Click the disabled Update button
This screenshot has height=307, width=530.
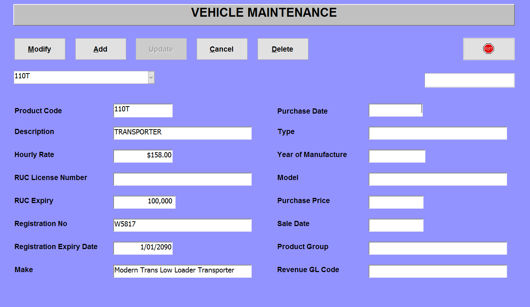(x=161, y=49)
